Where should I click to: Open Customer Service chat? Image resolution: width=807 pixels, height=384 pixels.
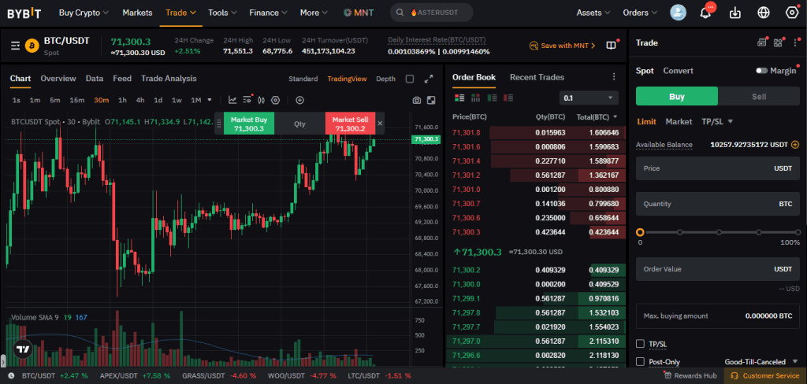[x=765, y=376]
